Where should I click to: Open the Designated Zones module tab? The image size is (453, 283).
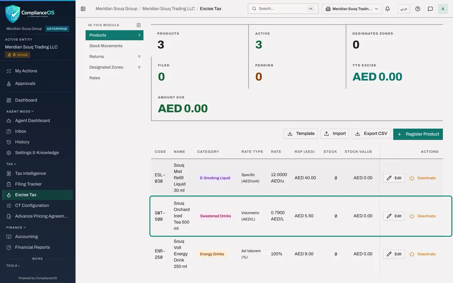(x=114, y=67)
